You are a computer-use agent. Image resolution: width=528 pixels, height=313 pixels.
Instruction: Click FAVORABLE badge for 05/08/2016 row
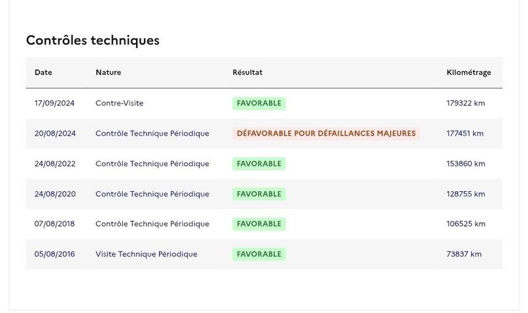tap(259, 254)
